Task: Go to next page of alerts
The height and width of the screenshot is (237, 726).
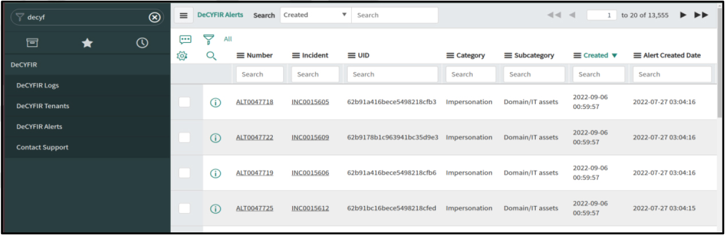Action: coord(682,15)
